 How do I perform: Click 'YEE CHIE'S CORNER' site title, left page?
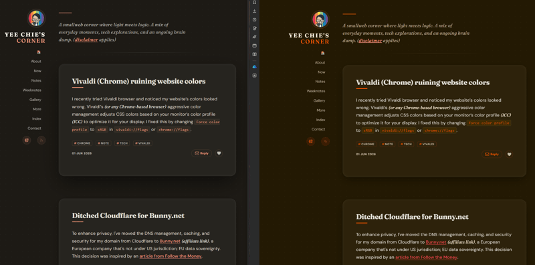tap(25, 37)
